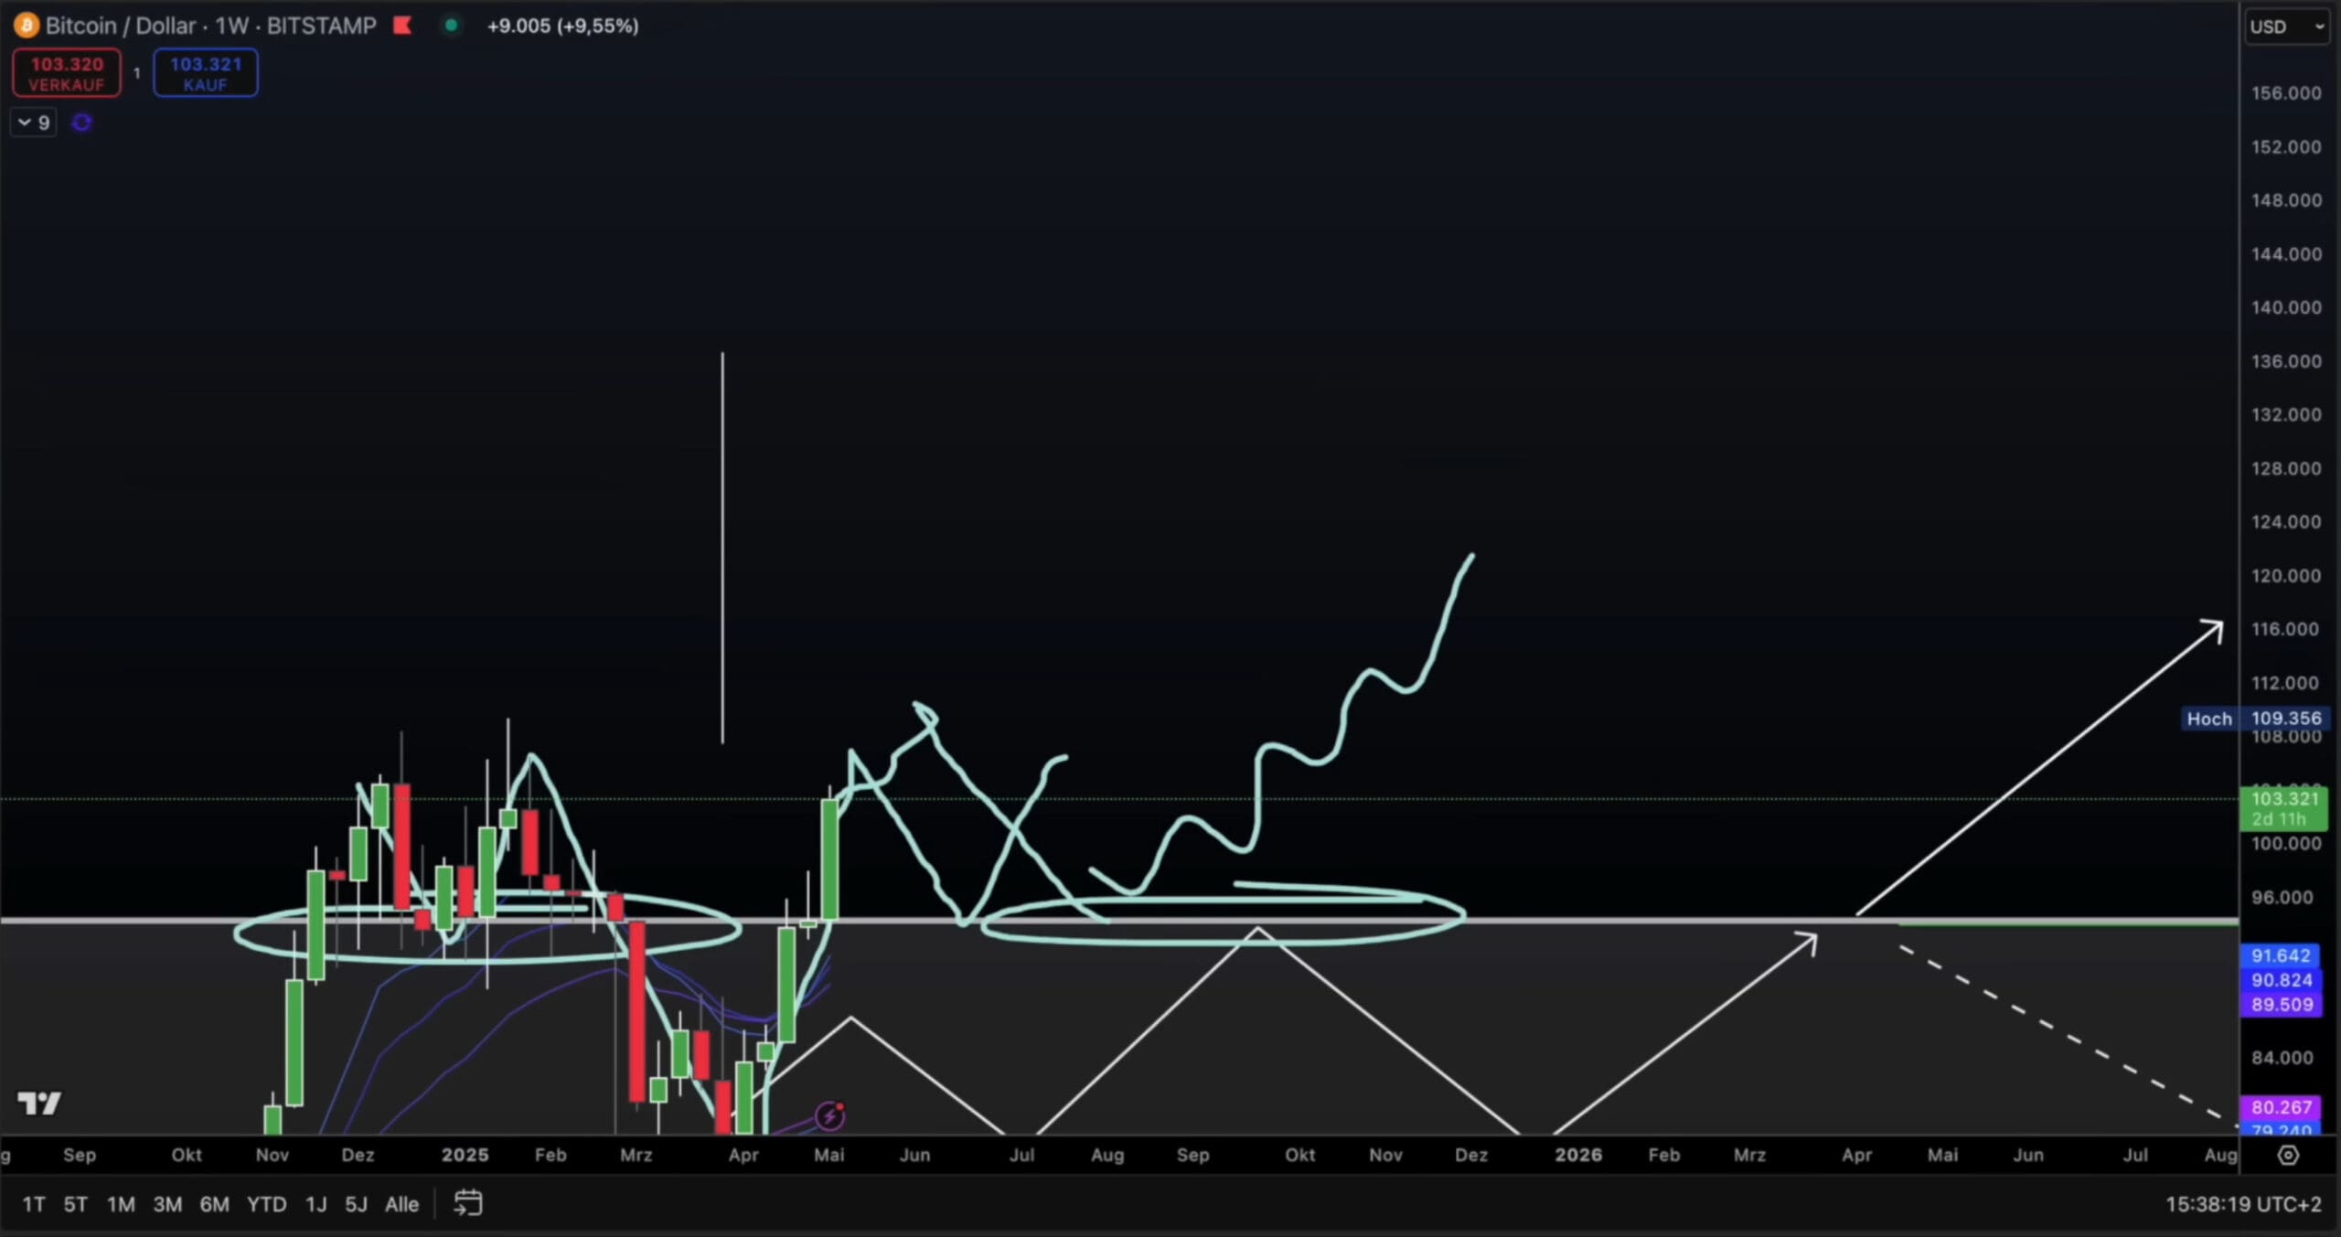Click the purple indicator loading icon

point(81,123)
